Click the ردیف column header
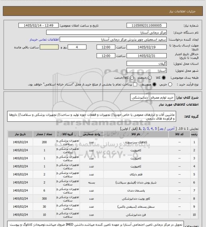The image size is (206, 227). (x=194, y=134)
